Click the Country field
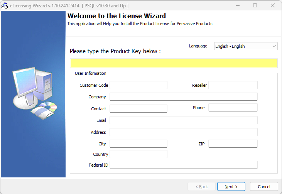The image size is (282, 194). (x=138, y=154)
